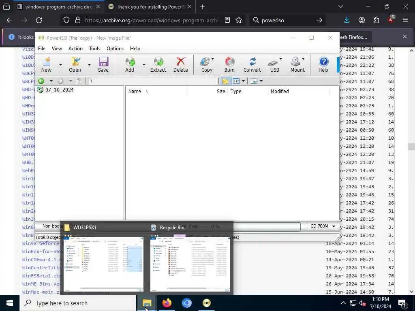Image resolution: width=415 pixels, height=311 pixels.
Task: Open a new Firefox tab with the plus button
Action: (203, 7)
